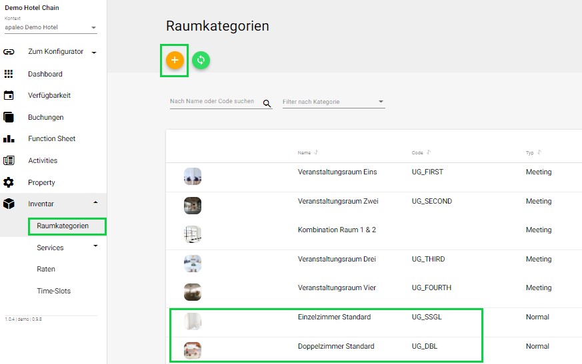This screenshot has width=582, height=364.
Task: Select Property in the sidebar
Action: tap(41, 182)
